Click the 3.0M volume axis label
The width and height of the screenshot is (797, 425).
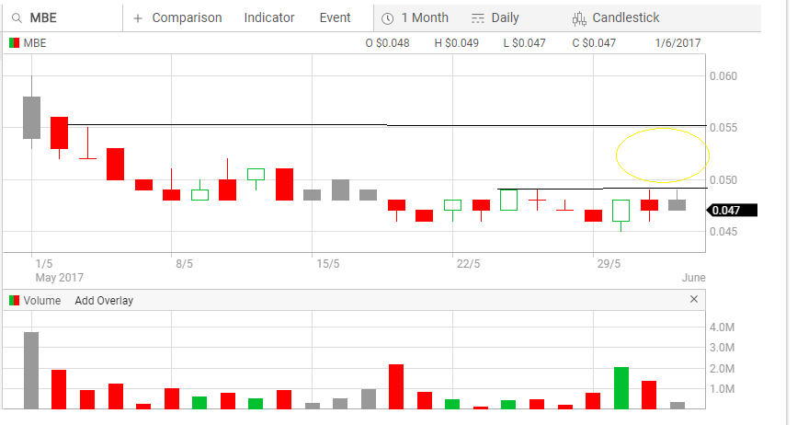coord(722,348)
